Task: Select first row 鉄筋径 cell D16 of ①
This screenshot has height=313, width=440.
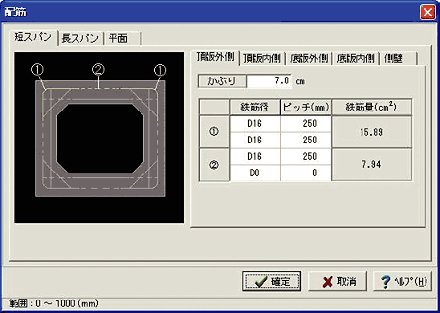Action: tap(255, 124)
